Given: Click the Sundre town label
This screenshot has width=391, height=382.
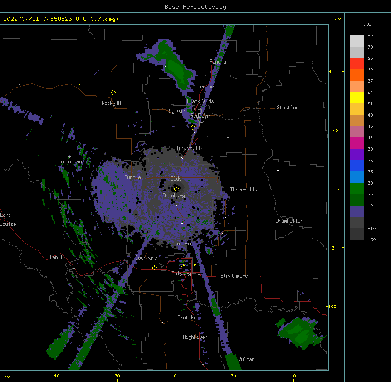Looking at the screenshot, I should (x=132, y=177).
